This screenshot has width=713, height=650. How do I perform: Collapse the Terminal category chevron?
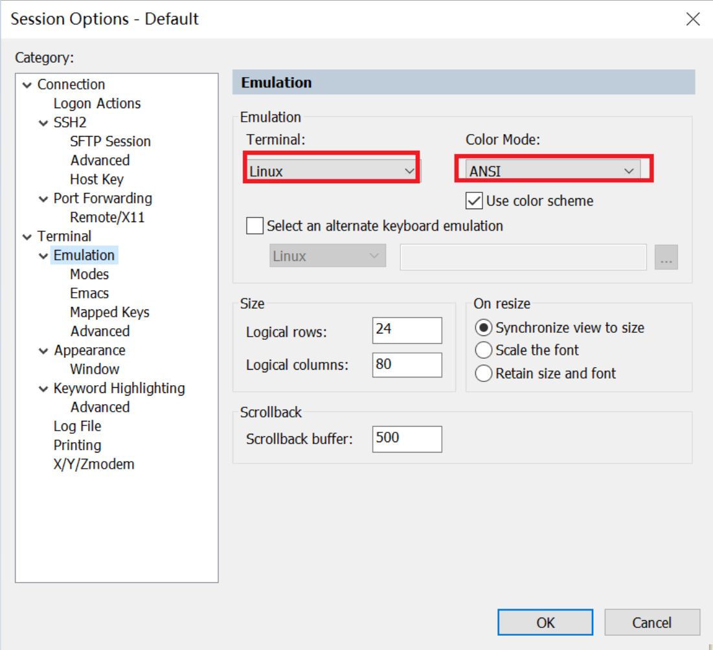[x=27, y=237]
